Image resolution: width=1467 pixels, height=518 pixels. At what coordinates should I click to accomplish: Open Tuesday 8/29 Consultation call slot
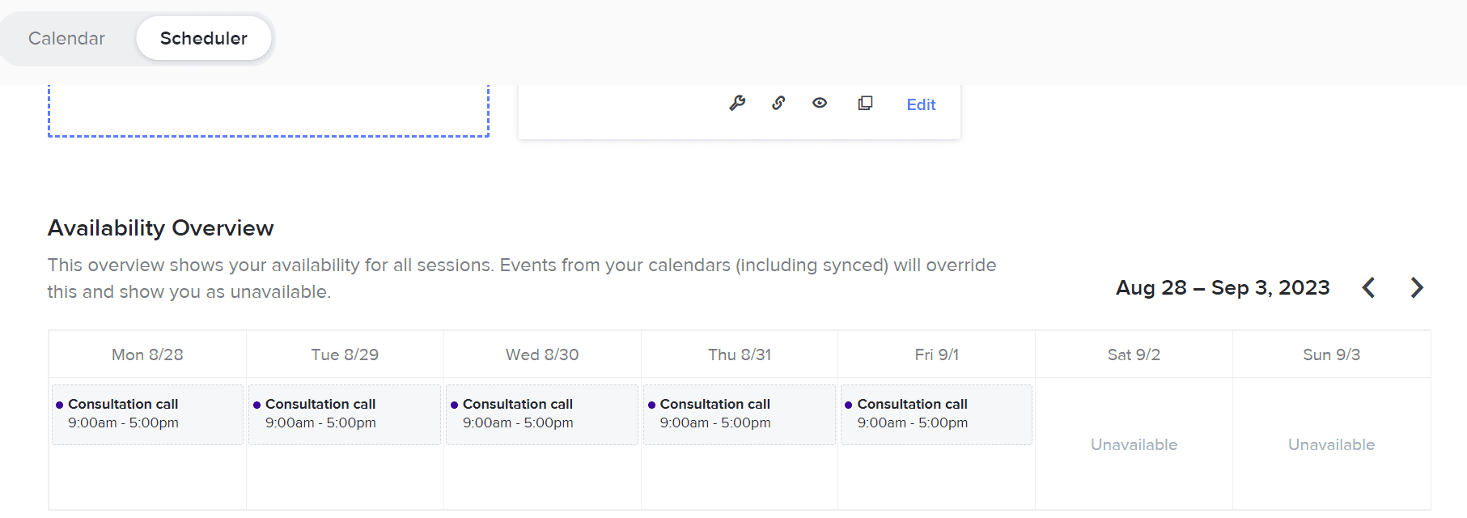[345, 414]
